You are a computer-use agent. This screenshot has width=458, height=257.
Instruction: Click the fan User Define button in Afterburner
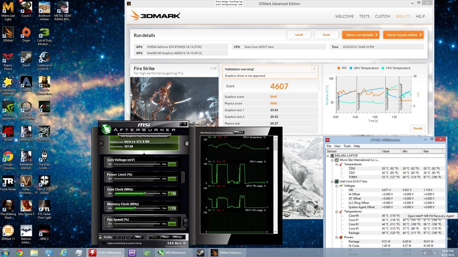[185, 222]
